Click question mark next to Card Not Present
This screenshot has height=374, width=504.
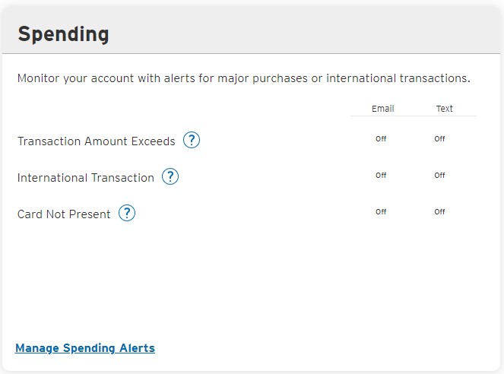click(x=127, y=214)
